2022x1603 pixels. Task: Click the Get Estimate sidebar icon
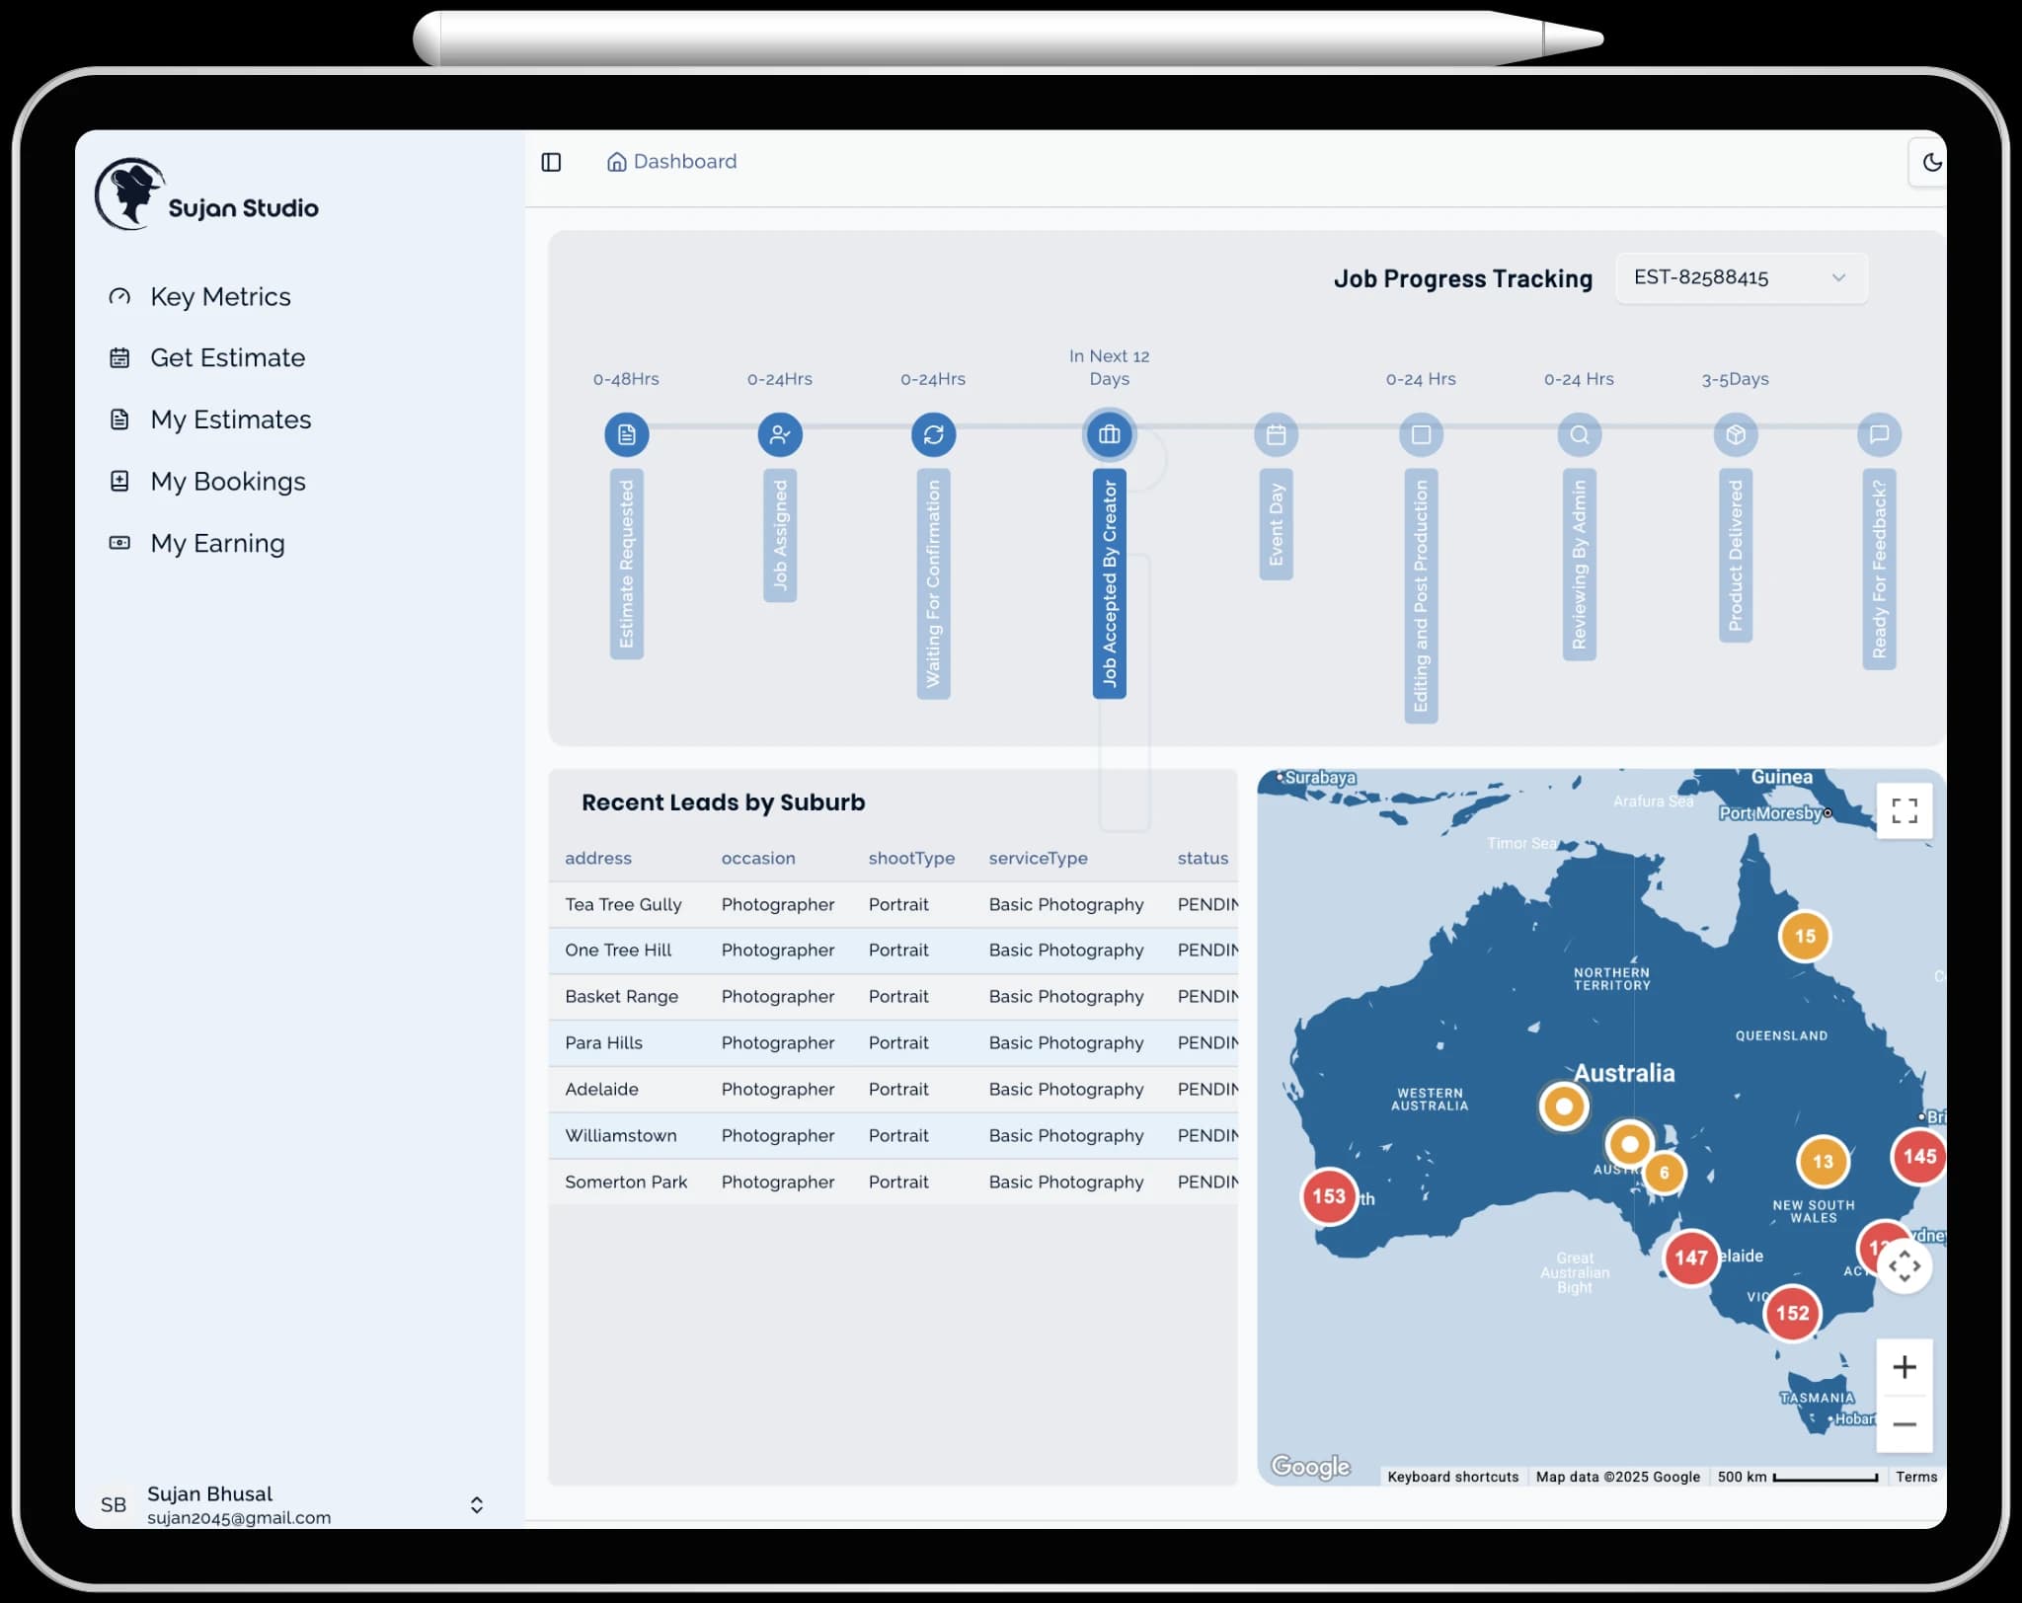[x=118, y=358]
